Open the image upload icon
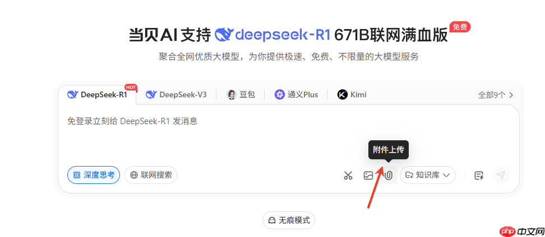Screen dimensions: 545x237 (x=368, y=176)
